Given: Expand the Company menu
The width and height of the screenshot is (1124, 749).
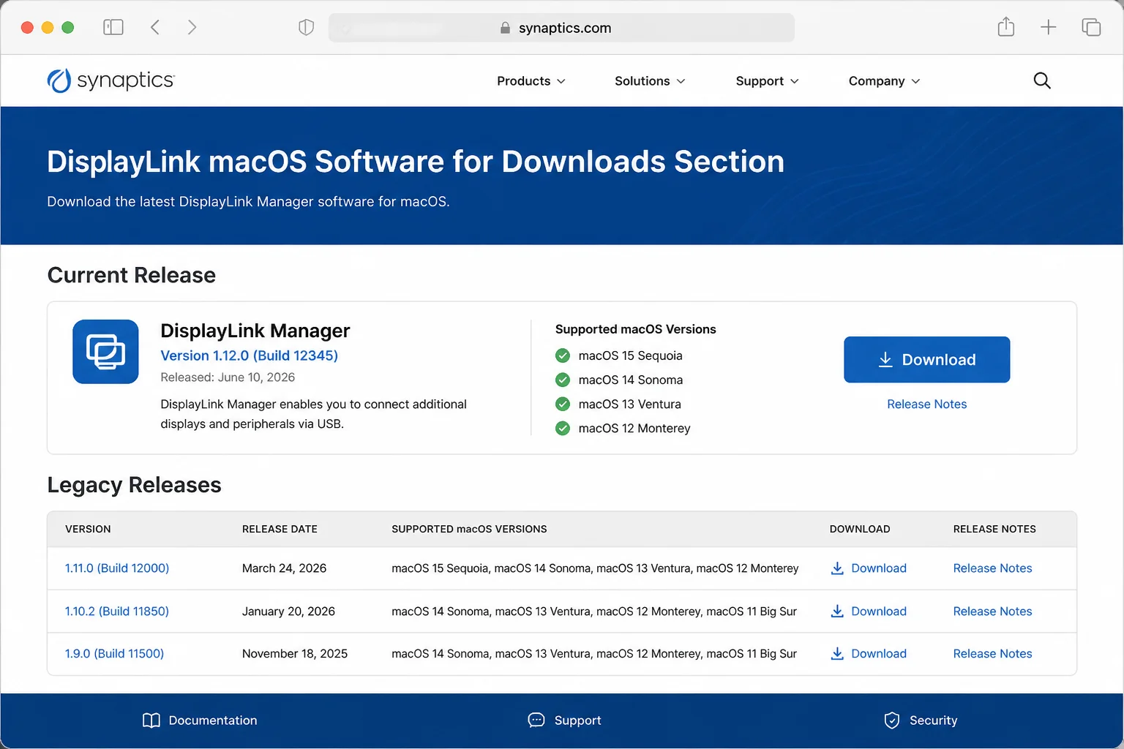Looking at the screenshot, I should click(x=884, y=81).
